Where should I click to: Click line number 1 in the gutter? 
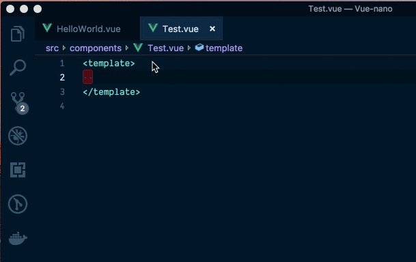pos(62,63)
